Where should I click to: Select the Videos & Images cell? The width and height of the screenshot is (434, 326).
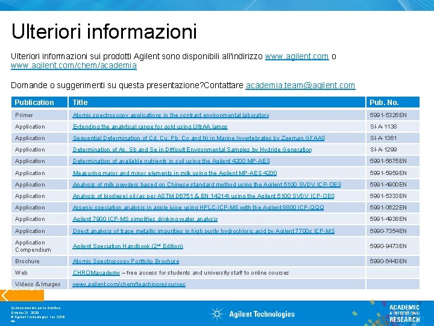click(39, 284)
